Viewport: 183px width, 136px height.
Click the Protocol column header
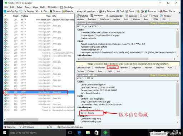tap(25, 16)
